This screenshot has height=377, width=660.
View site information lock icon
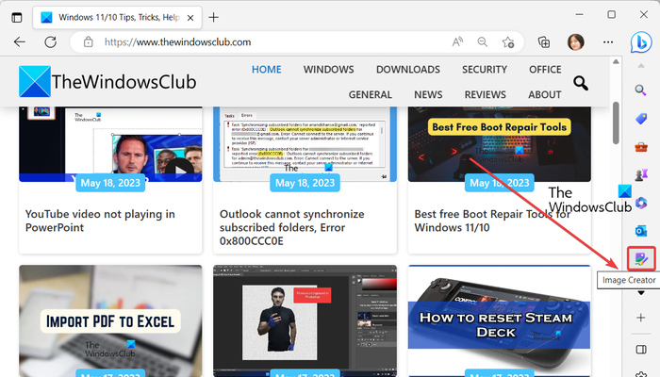(88, 42)
